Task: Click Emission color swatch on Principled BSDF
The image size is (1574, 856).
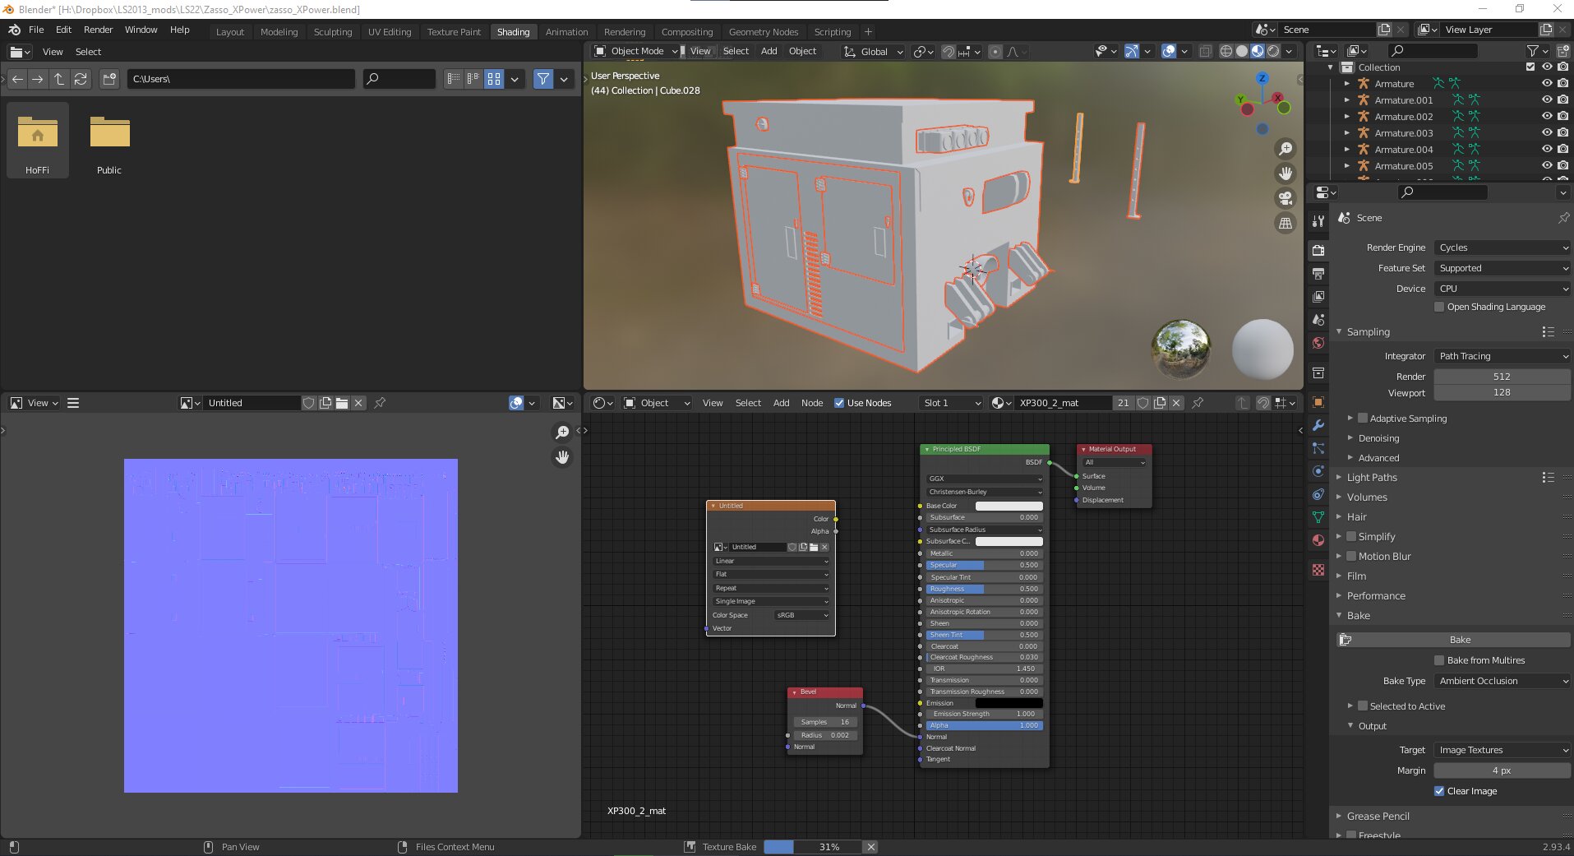Action: (1009, 703)
